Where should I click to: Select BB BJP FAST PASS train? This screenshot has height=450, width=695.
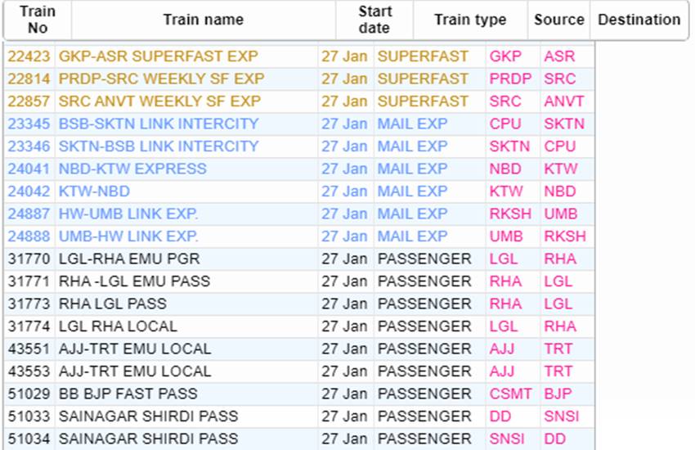[128, 394]
